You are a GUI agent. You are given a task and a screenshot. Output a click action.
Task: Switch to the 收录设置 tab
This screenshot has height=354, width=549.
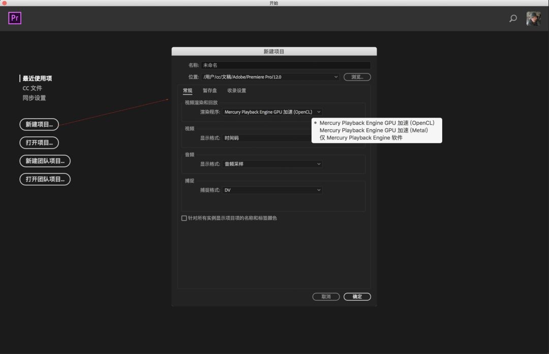[x=237, y=90]
